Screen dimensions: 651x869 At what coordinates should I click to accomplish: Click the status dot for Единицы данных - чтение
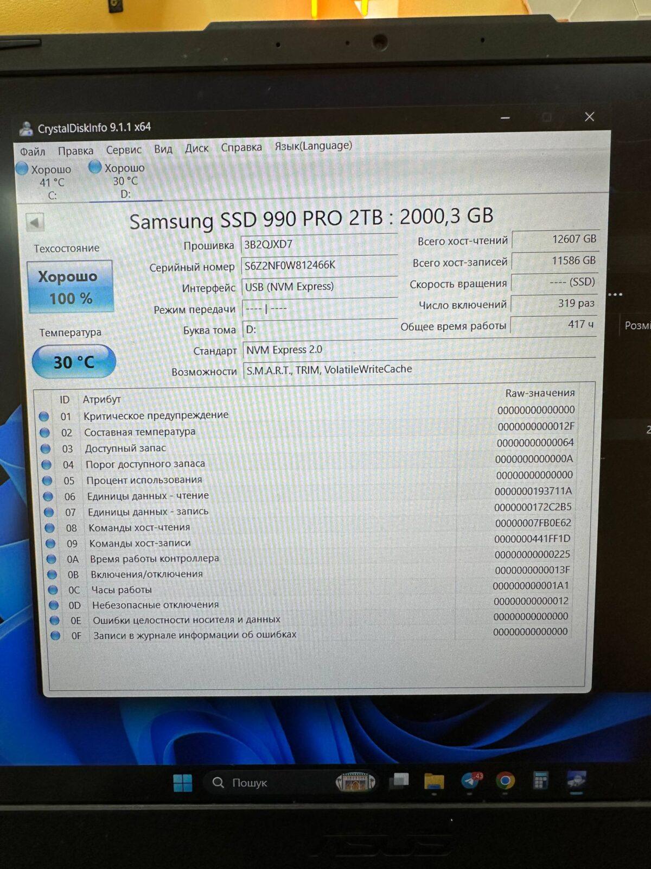[48, 496]
